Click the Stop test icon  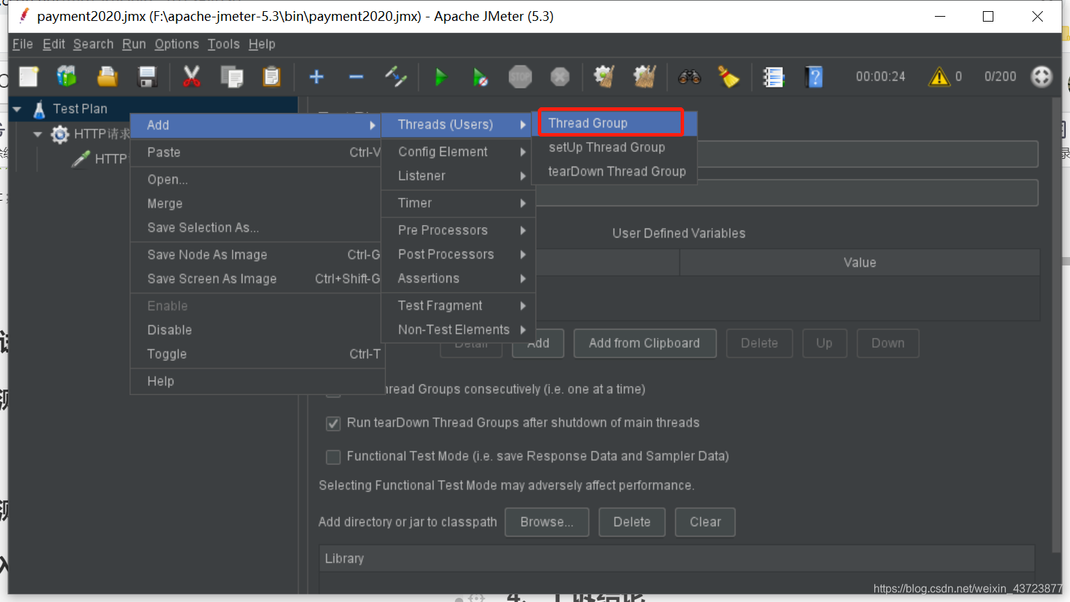[520, 77]
